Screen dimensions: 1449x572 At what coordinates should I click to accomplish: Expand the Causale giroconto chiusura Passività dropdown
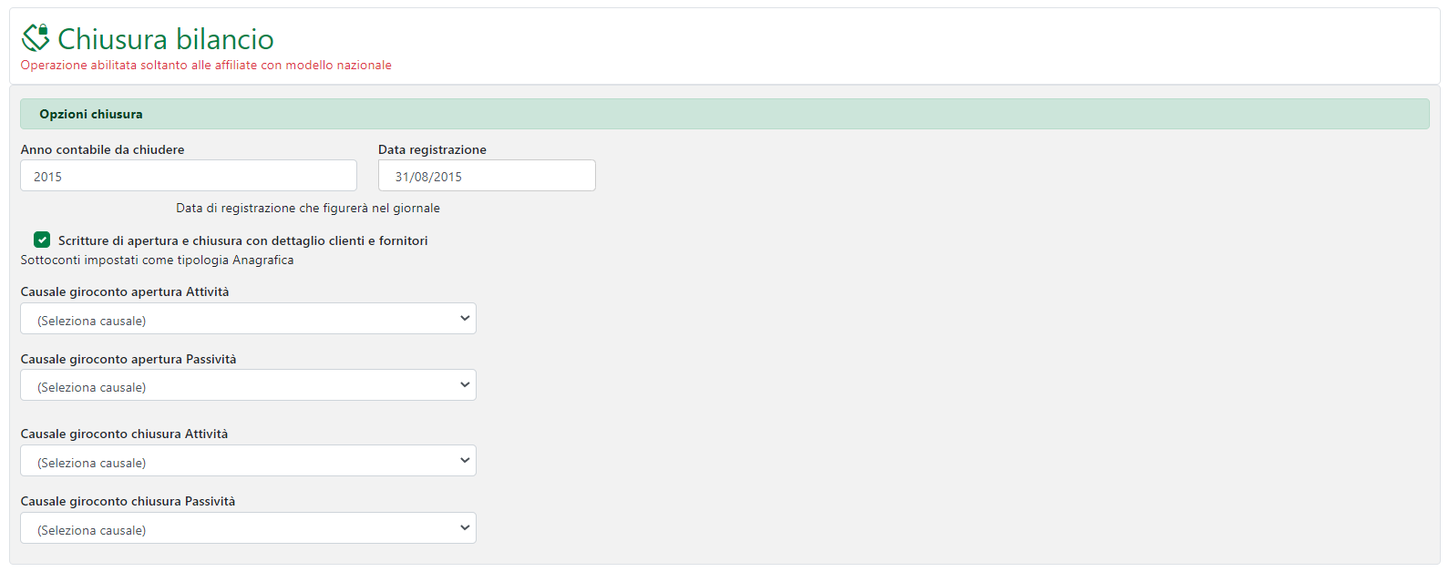tap(248, 528)
